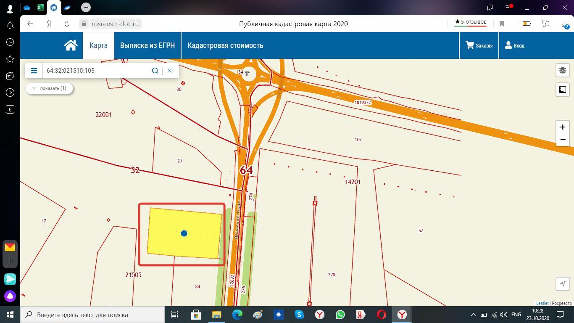Switch to the Карта tab

tap(98, 45)
